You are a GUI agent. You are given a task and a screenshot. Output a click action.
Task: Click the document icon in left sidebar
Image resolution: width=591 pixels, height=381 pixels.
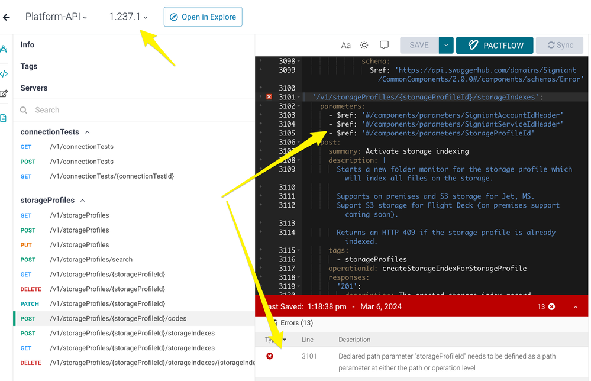point(4,118)
